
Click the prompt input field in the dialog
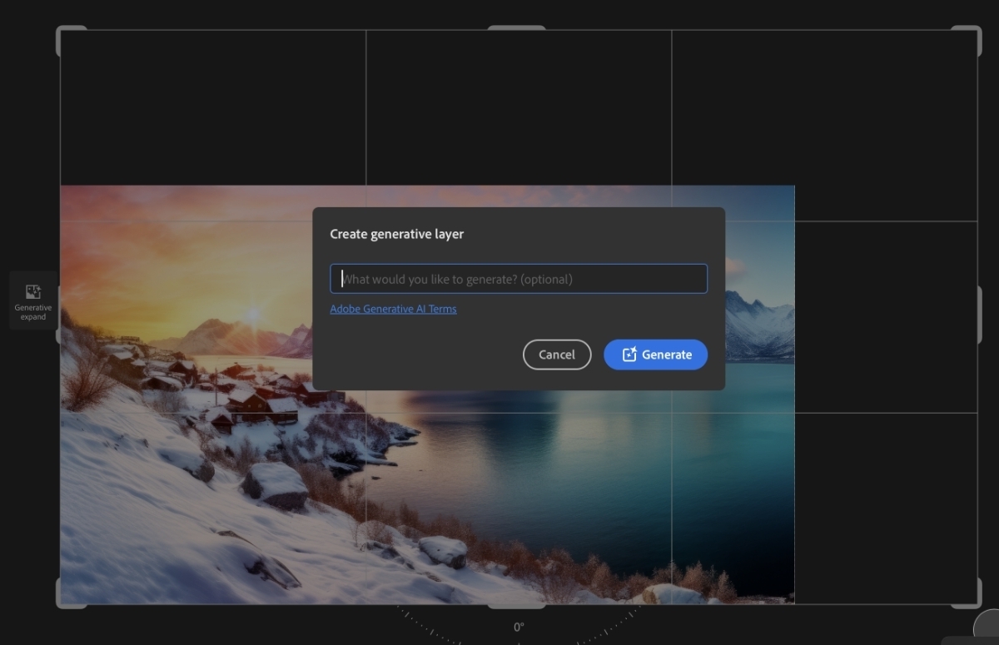tap(518, 279)
